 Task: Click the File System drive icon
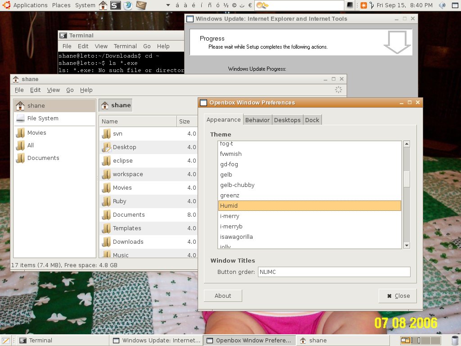(20, 118)
